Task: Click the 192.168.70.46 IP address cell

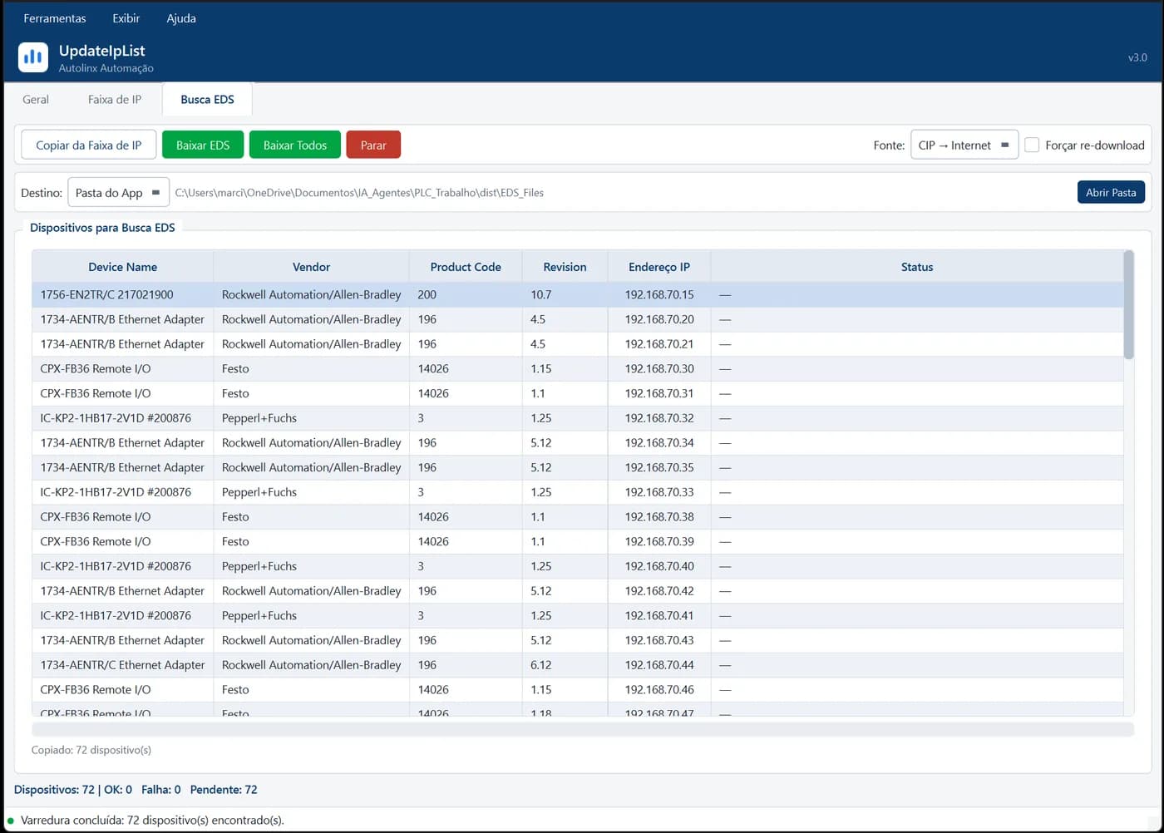Action: pyautogui.click(x=659, y=690)
